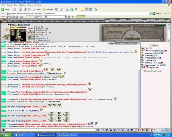Click the Рейтинг link in game header
The width and height of the screenshot is (172, 137).
click(x=164, y=21)
